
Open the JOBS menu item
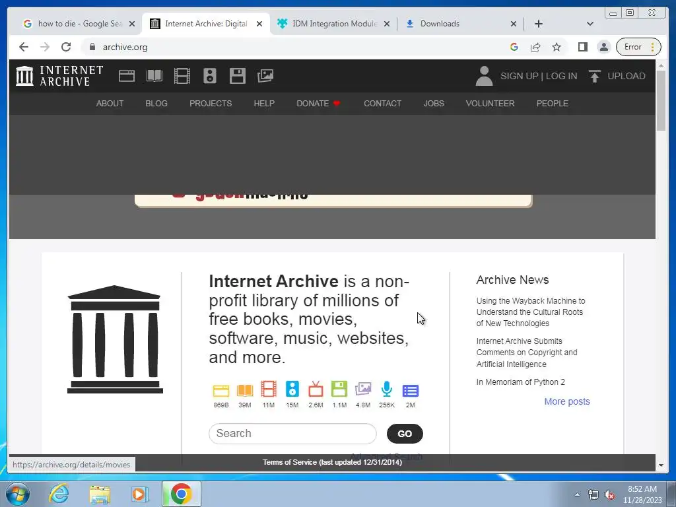tap(434, 104)
